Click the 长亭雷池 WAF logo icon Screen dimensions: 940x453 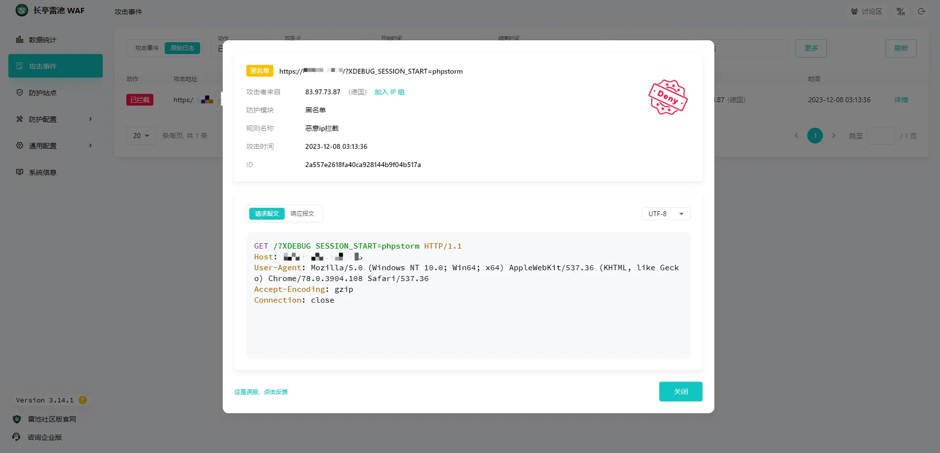click(x=22, y=10)
